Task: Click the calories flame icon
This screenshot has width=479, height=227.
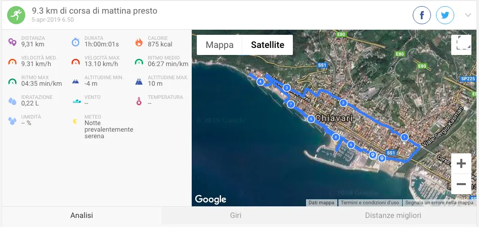Action: 139,42
